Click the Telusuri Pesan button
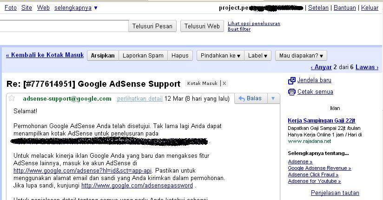The image size is (383, 200). [x=152, y=26]
